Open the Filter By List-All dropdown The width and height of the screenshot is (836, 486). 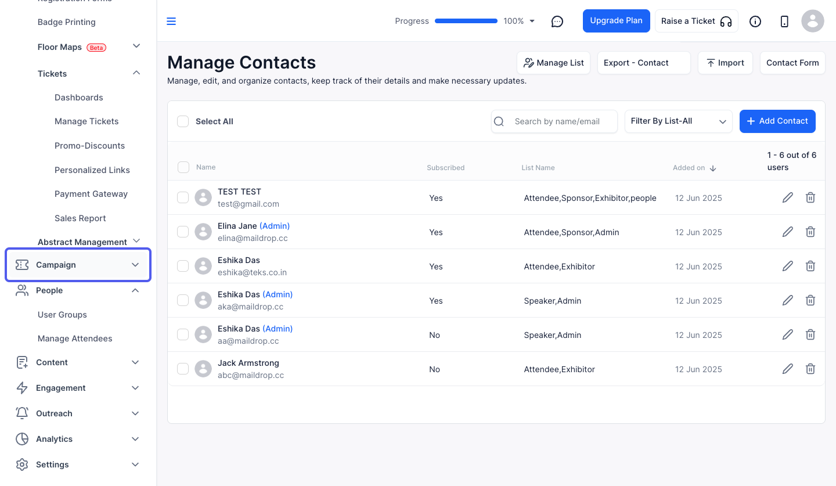[678, 121]
